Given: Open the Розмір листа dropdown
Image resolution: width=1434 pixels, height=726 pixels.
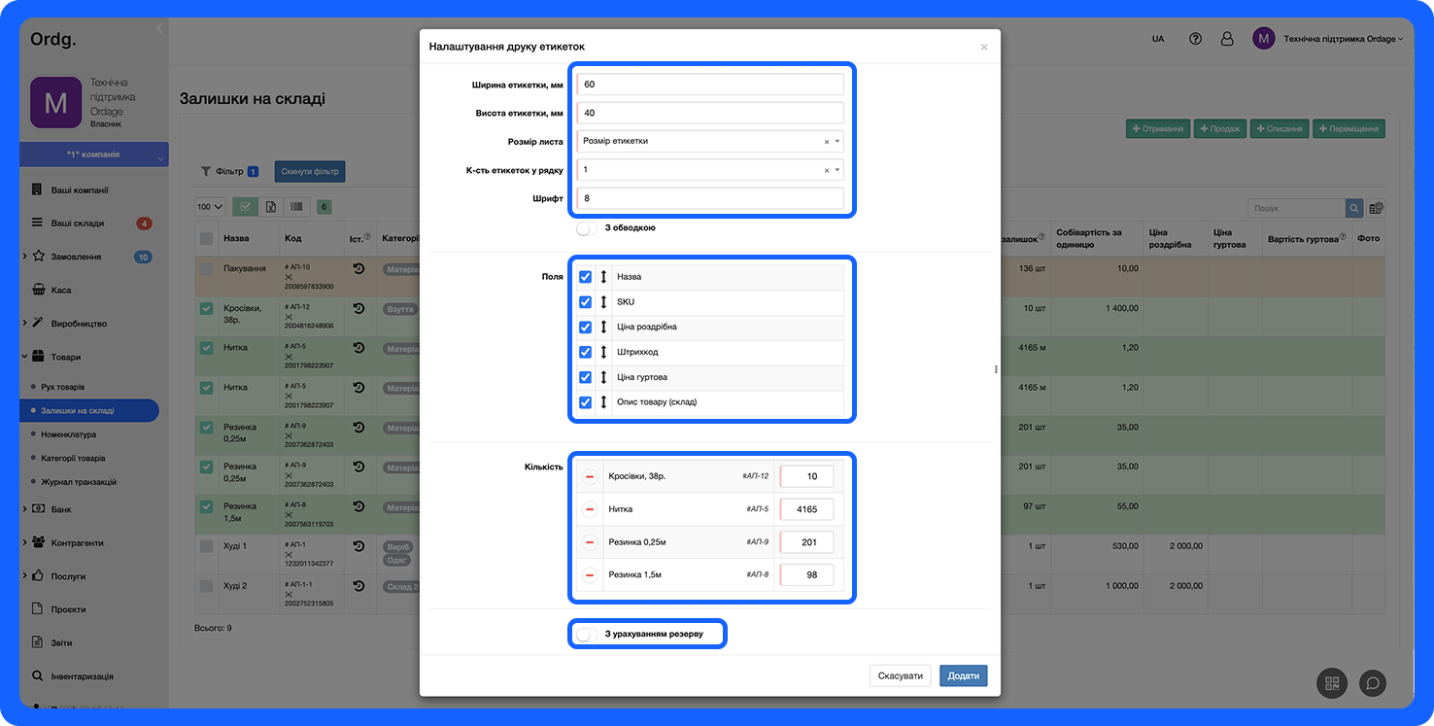Looking at the screenshot, I should [x=709, y=141].
